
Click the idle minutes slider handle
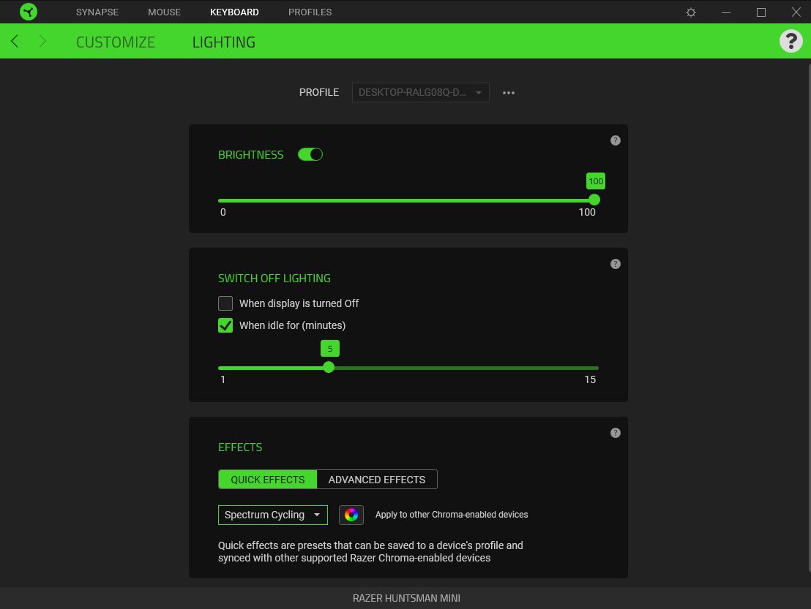click(x=329, y=367)
